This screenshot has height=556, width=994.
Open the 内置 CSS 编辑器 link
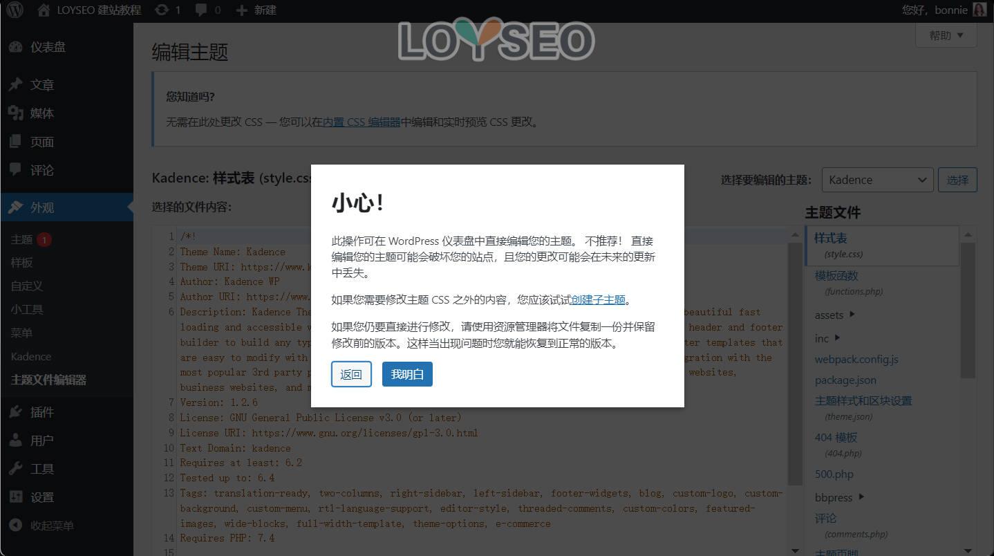(x=362, y=122)
